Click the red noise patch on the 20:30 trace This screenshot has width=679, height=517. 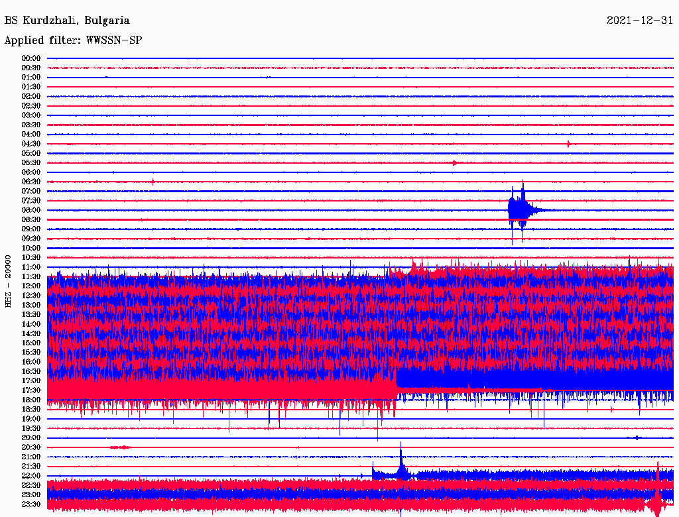(x=121, y=447)
